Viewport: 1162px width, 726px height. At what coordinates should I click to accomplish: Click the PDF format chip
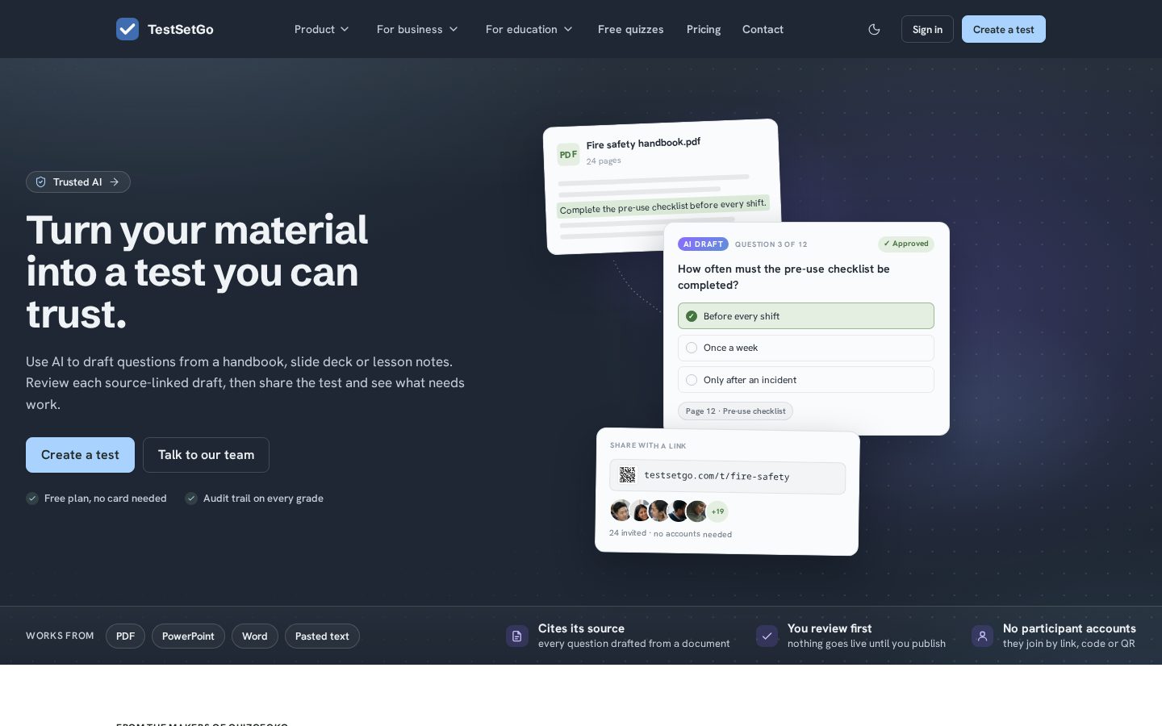(125, 636)
